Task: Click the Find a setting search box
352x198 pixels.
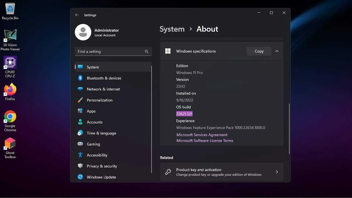Action: tap(113, 51)
